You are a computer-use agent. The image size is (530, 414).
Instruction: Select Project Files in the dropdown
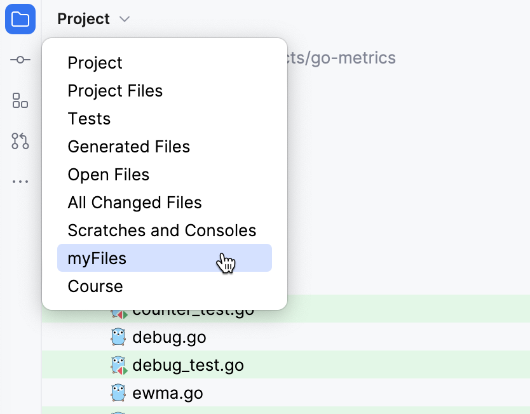tap(115, 91)
